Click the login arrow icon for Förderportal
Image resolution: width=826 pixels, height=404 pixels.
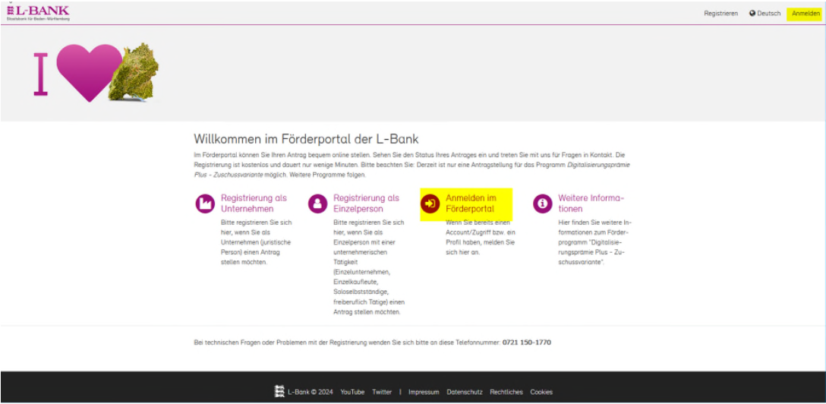pos(430,204)
